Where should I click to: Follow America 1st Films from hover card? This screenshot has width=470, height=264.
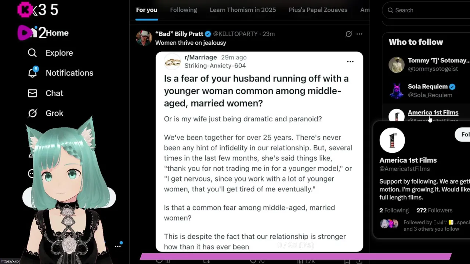click(x=464, y=135)
